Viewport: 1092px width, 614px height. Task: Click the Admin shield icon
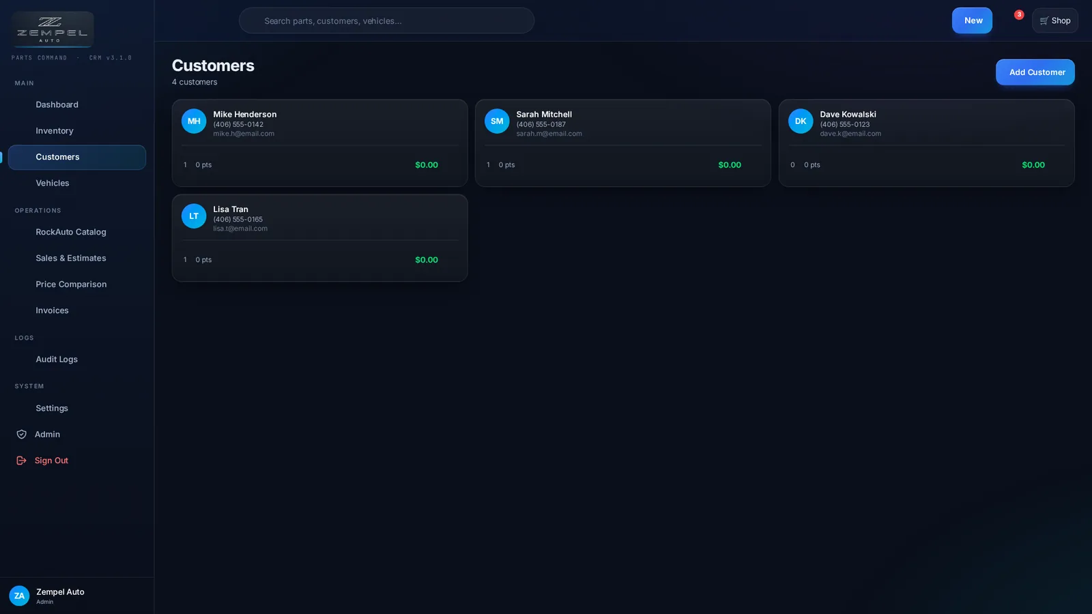(x=21, y=435)
